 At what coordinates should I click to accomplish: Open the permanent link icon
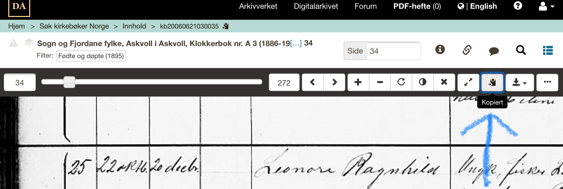coord(467,50)
